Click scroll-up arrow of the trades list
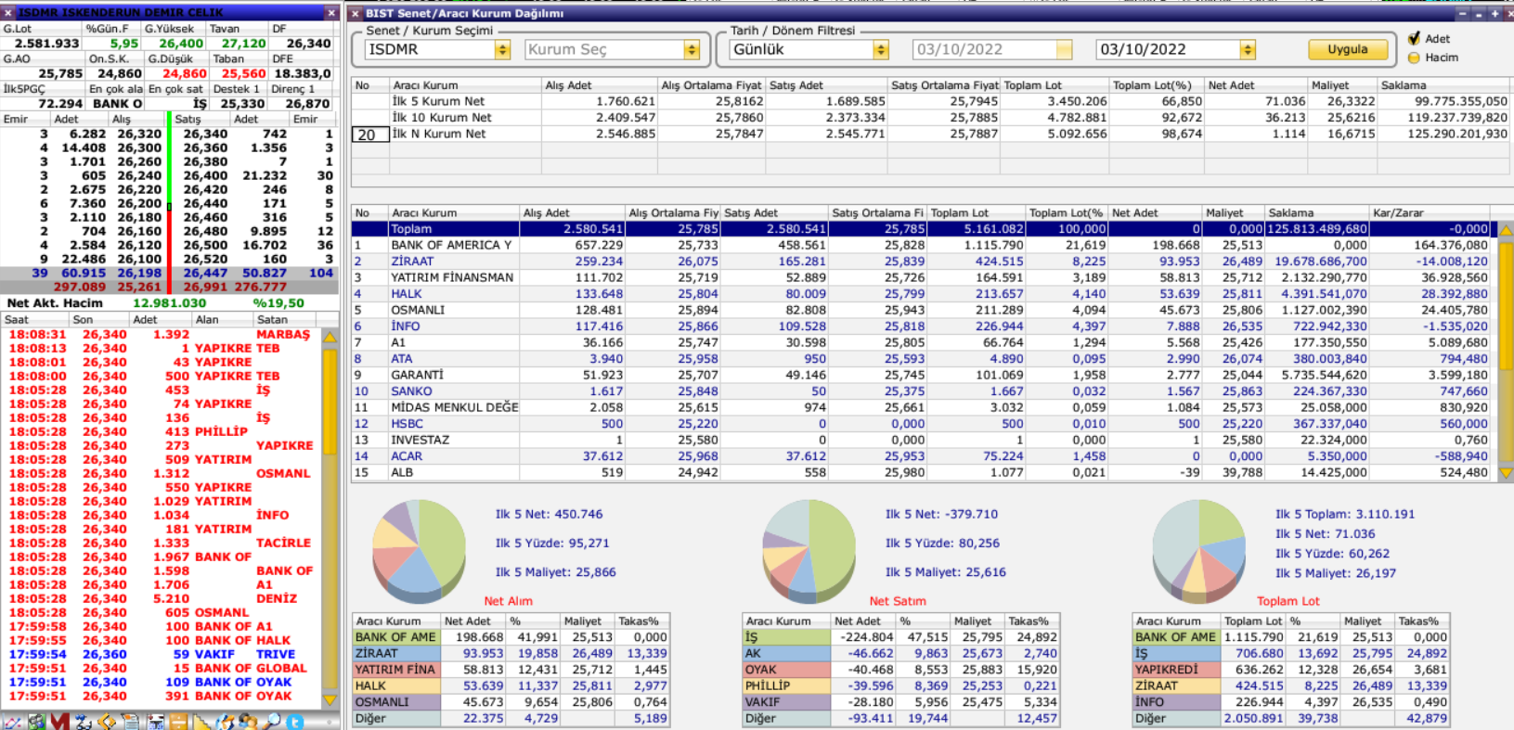Viewport: 1514px width, 730px height. point(330,337)
